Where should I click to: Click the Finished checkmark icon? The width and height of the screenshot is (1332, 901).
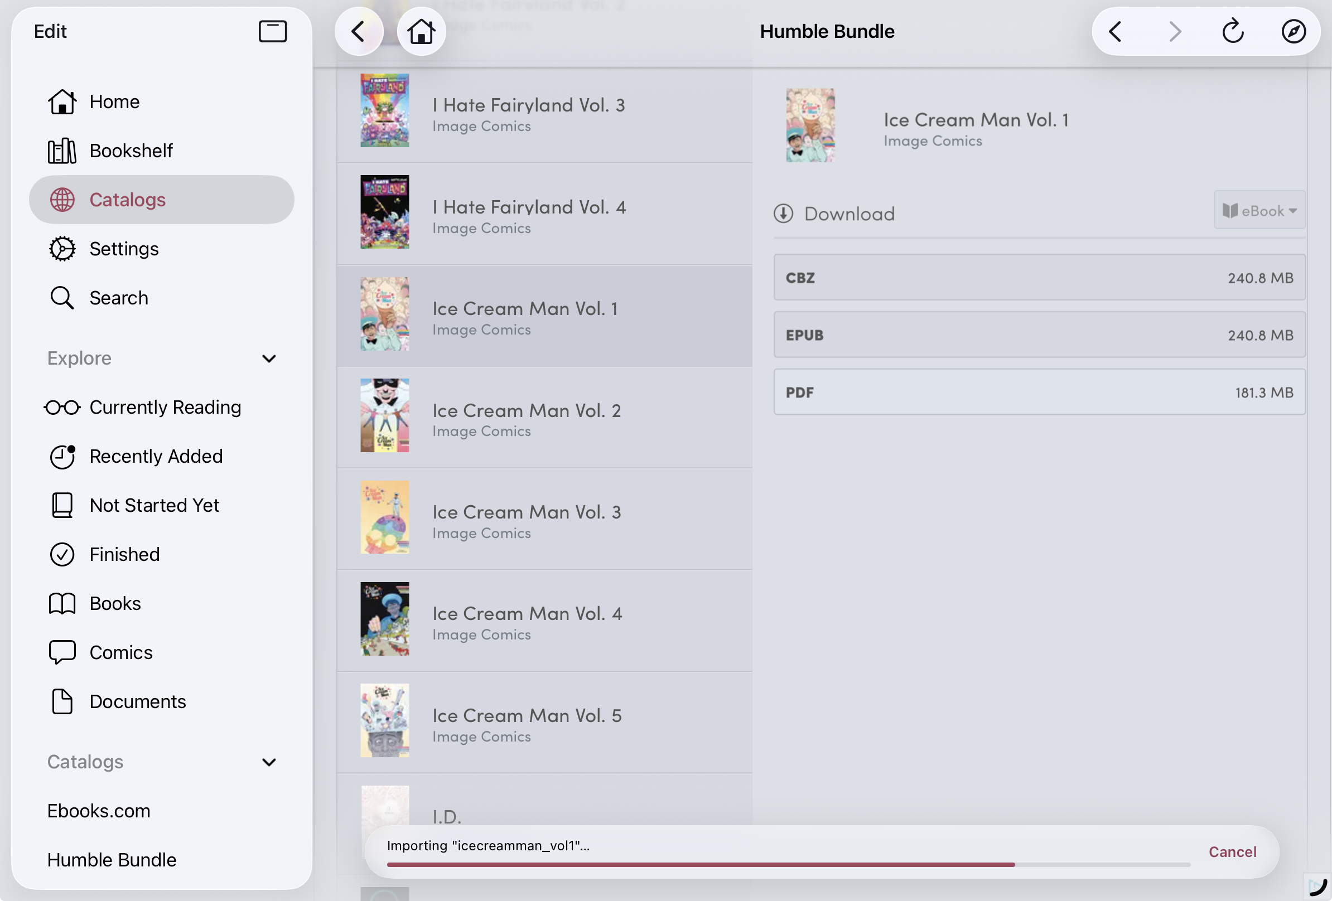62,554
